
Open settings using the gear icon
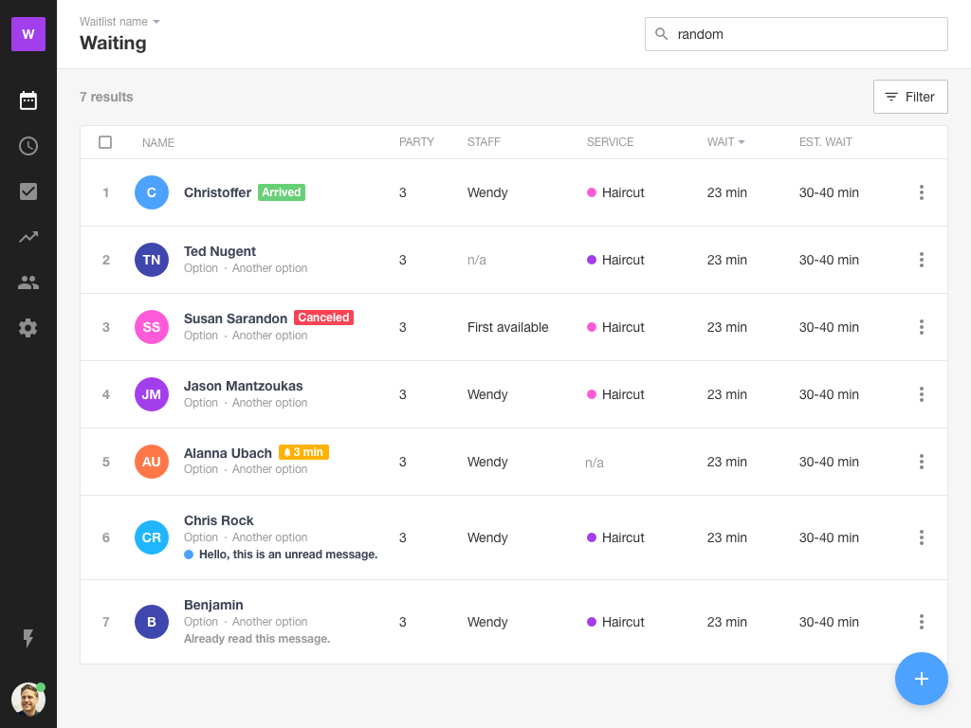point(27,328)
